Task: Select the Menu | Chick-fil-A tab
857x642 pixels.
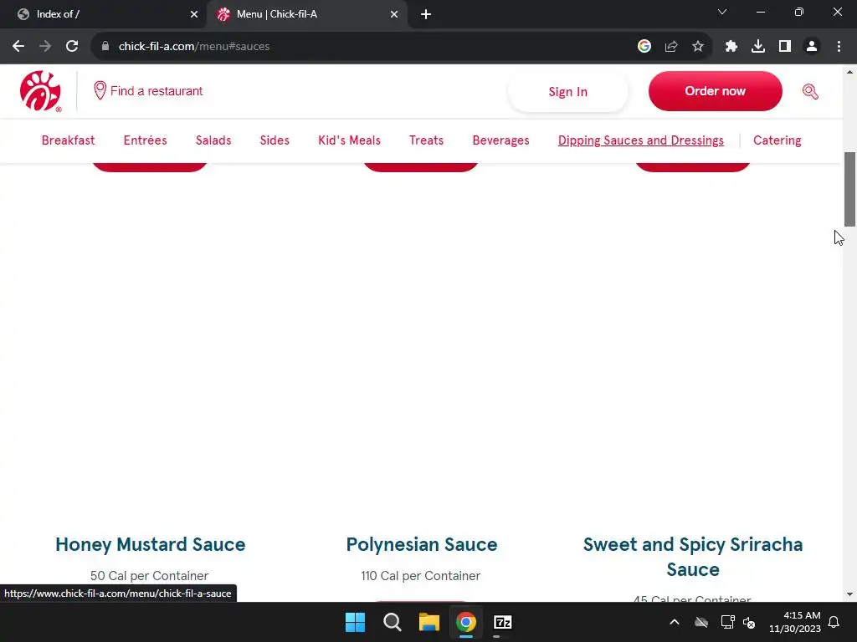Action: (x=306, y=14)
